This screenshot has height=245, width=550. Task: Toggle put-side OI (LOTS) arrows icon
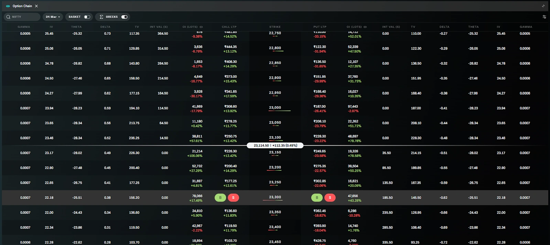pyautogui.click(x=365, y=27)
